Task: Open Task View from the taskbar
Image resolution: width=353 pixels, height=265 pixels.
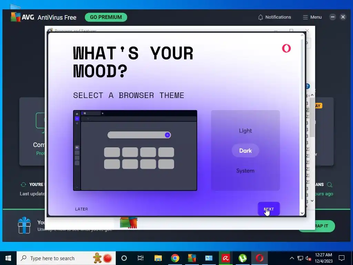Action: [141, 258]
